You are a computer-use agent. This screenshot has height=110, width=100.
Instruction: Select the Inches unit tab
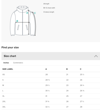pos(6,63)
